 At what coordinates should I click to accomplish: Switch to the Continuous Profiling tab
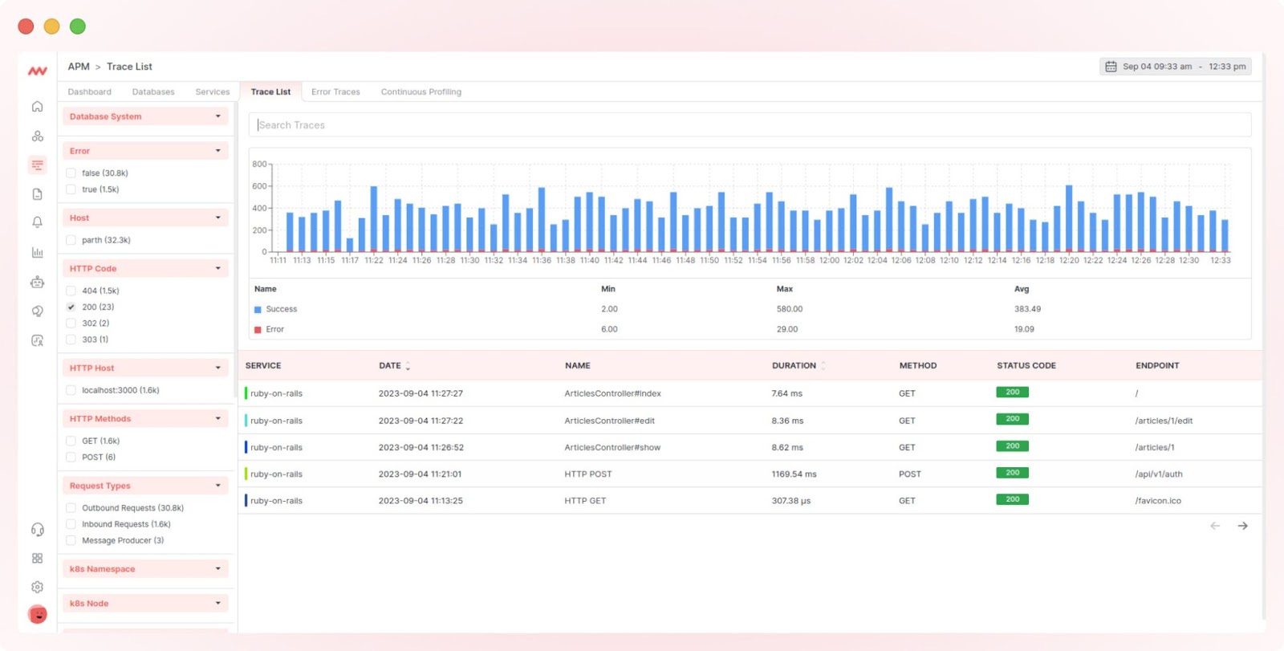(421, 92)
